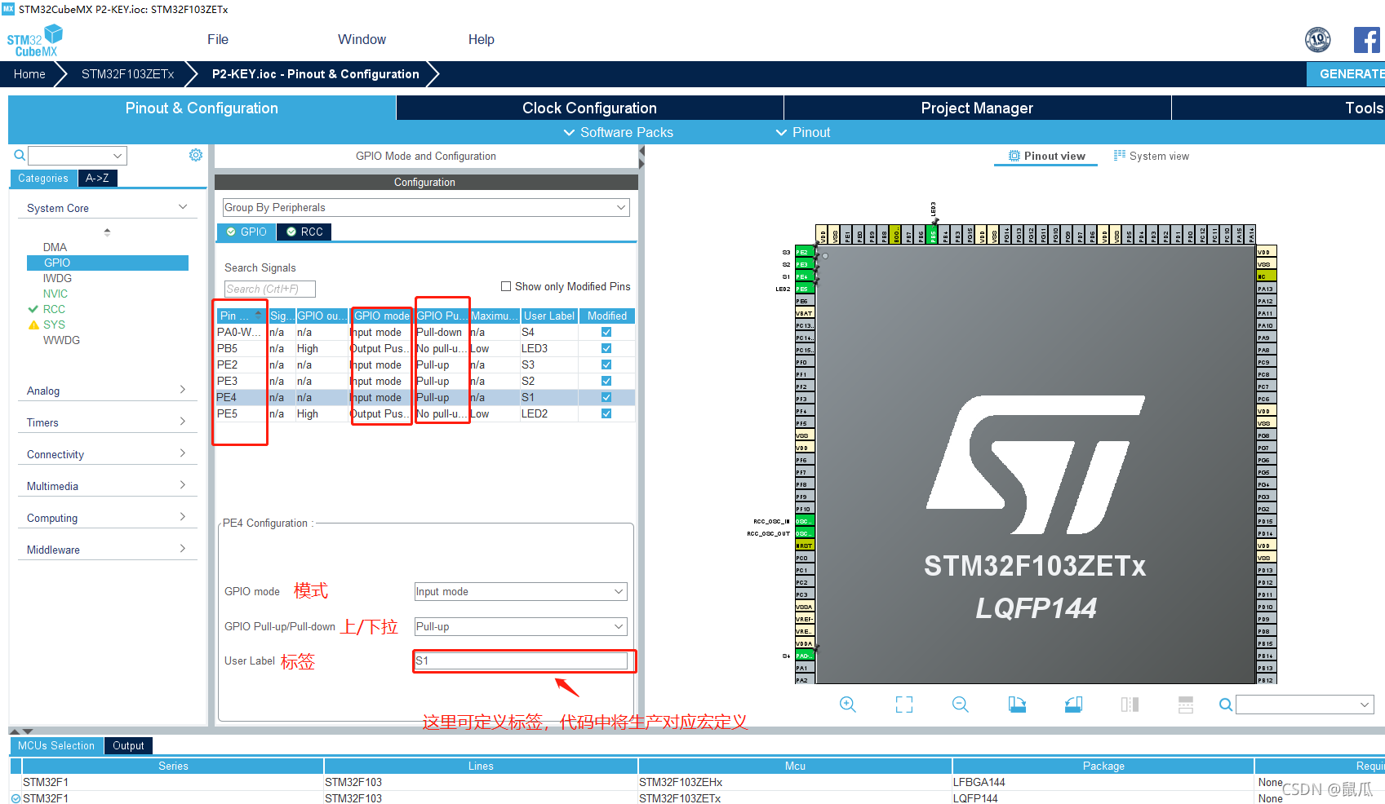
Task: Select NVIC in the System Core list
Action: point(55,294)
